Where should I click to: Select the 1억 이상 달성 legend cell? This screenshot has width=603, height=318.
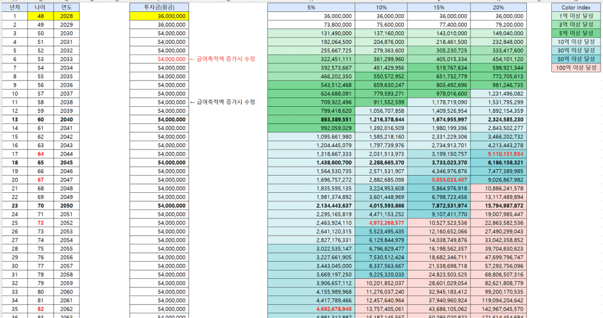(576, 16)
